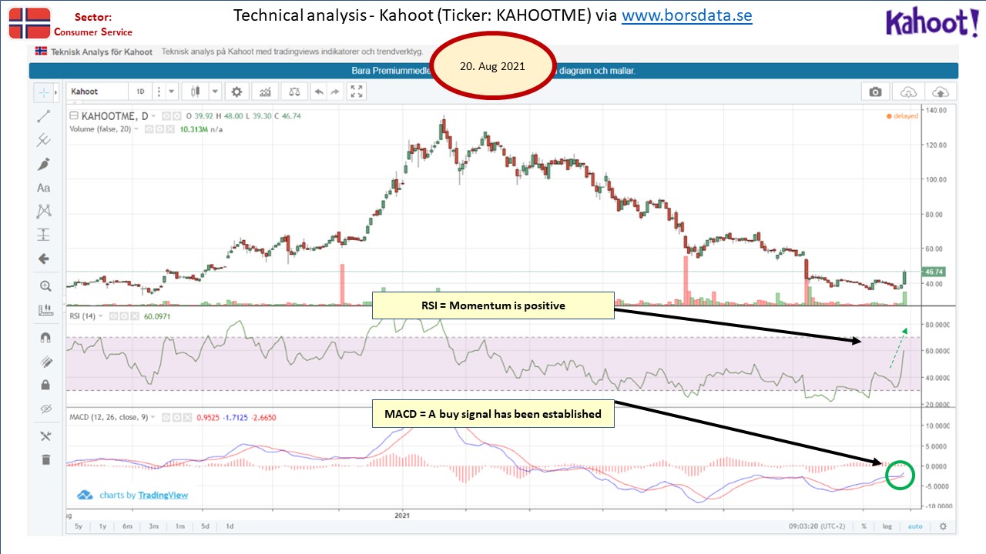Click the 46.74 current price label
The width and height of the screenshot is (986, 554).
click(x=934, y=272)
